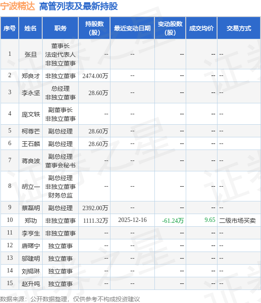The image size is (261, 303).
Task: Click the name 蔡磊明
Action: [x=30, y=208]
